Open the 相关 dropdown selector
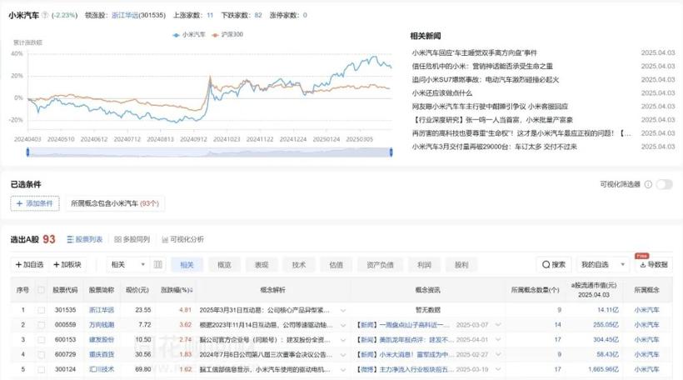Viewport: 683px width, 380px height. tap(127, 265)
